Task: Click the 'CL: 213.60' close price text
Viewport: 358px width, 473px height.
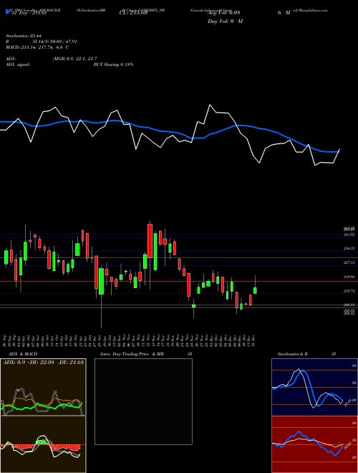Action: 133,13
